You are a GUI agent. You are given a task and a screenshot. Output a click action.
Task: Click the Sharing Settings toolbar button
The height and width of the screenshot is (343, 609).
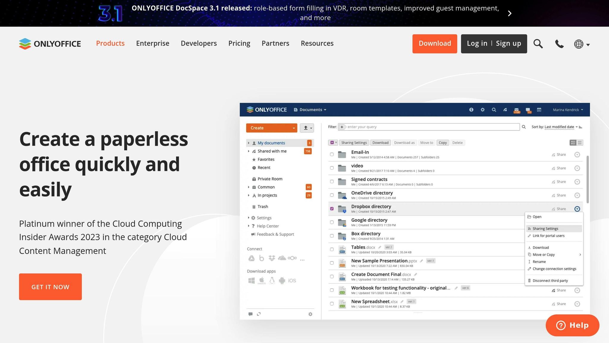[354, 143]
